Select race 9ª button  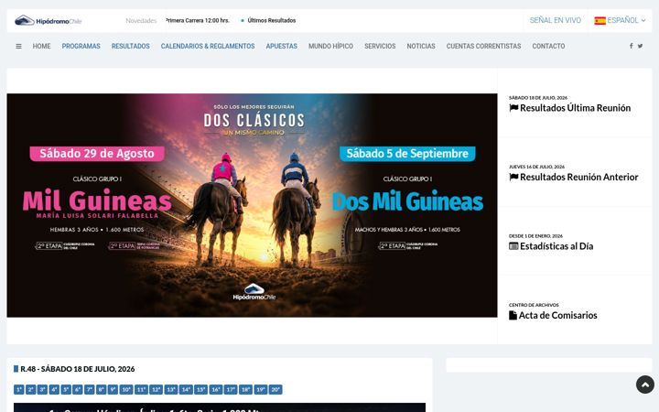113,390
